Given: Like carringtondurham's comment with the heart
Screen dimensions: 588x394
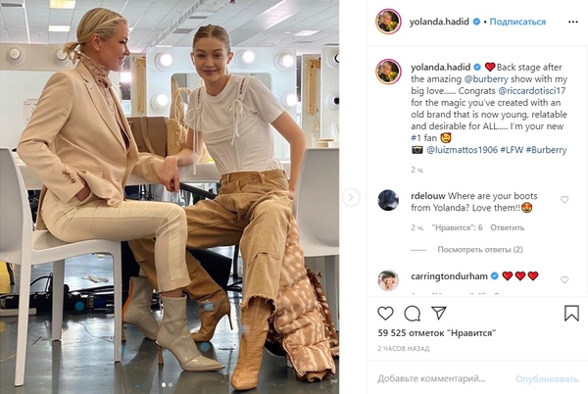Looking at the screenshot, I should [564, 279].
